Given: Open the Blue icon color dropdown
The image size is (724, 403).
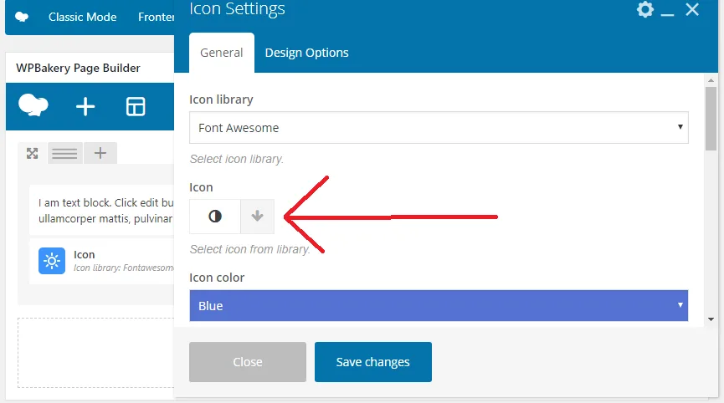Looking at the screenshot, I should pyautogui.click(x=439, y=306).
